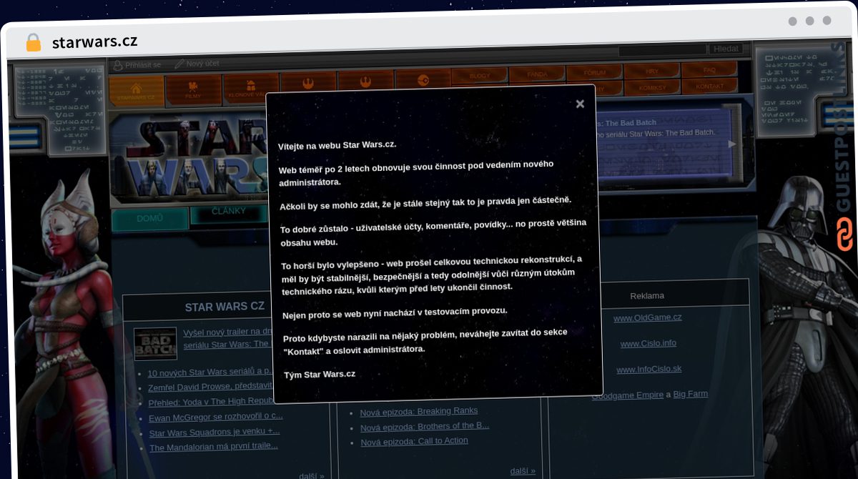Viewport: 858px width, 479px height.
Task: Focus the search input field
Action: (x=663, y=50)
